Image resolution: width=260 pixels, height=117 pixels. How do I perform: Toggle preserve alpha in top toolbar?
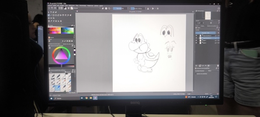tap(106, 8)
